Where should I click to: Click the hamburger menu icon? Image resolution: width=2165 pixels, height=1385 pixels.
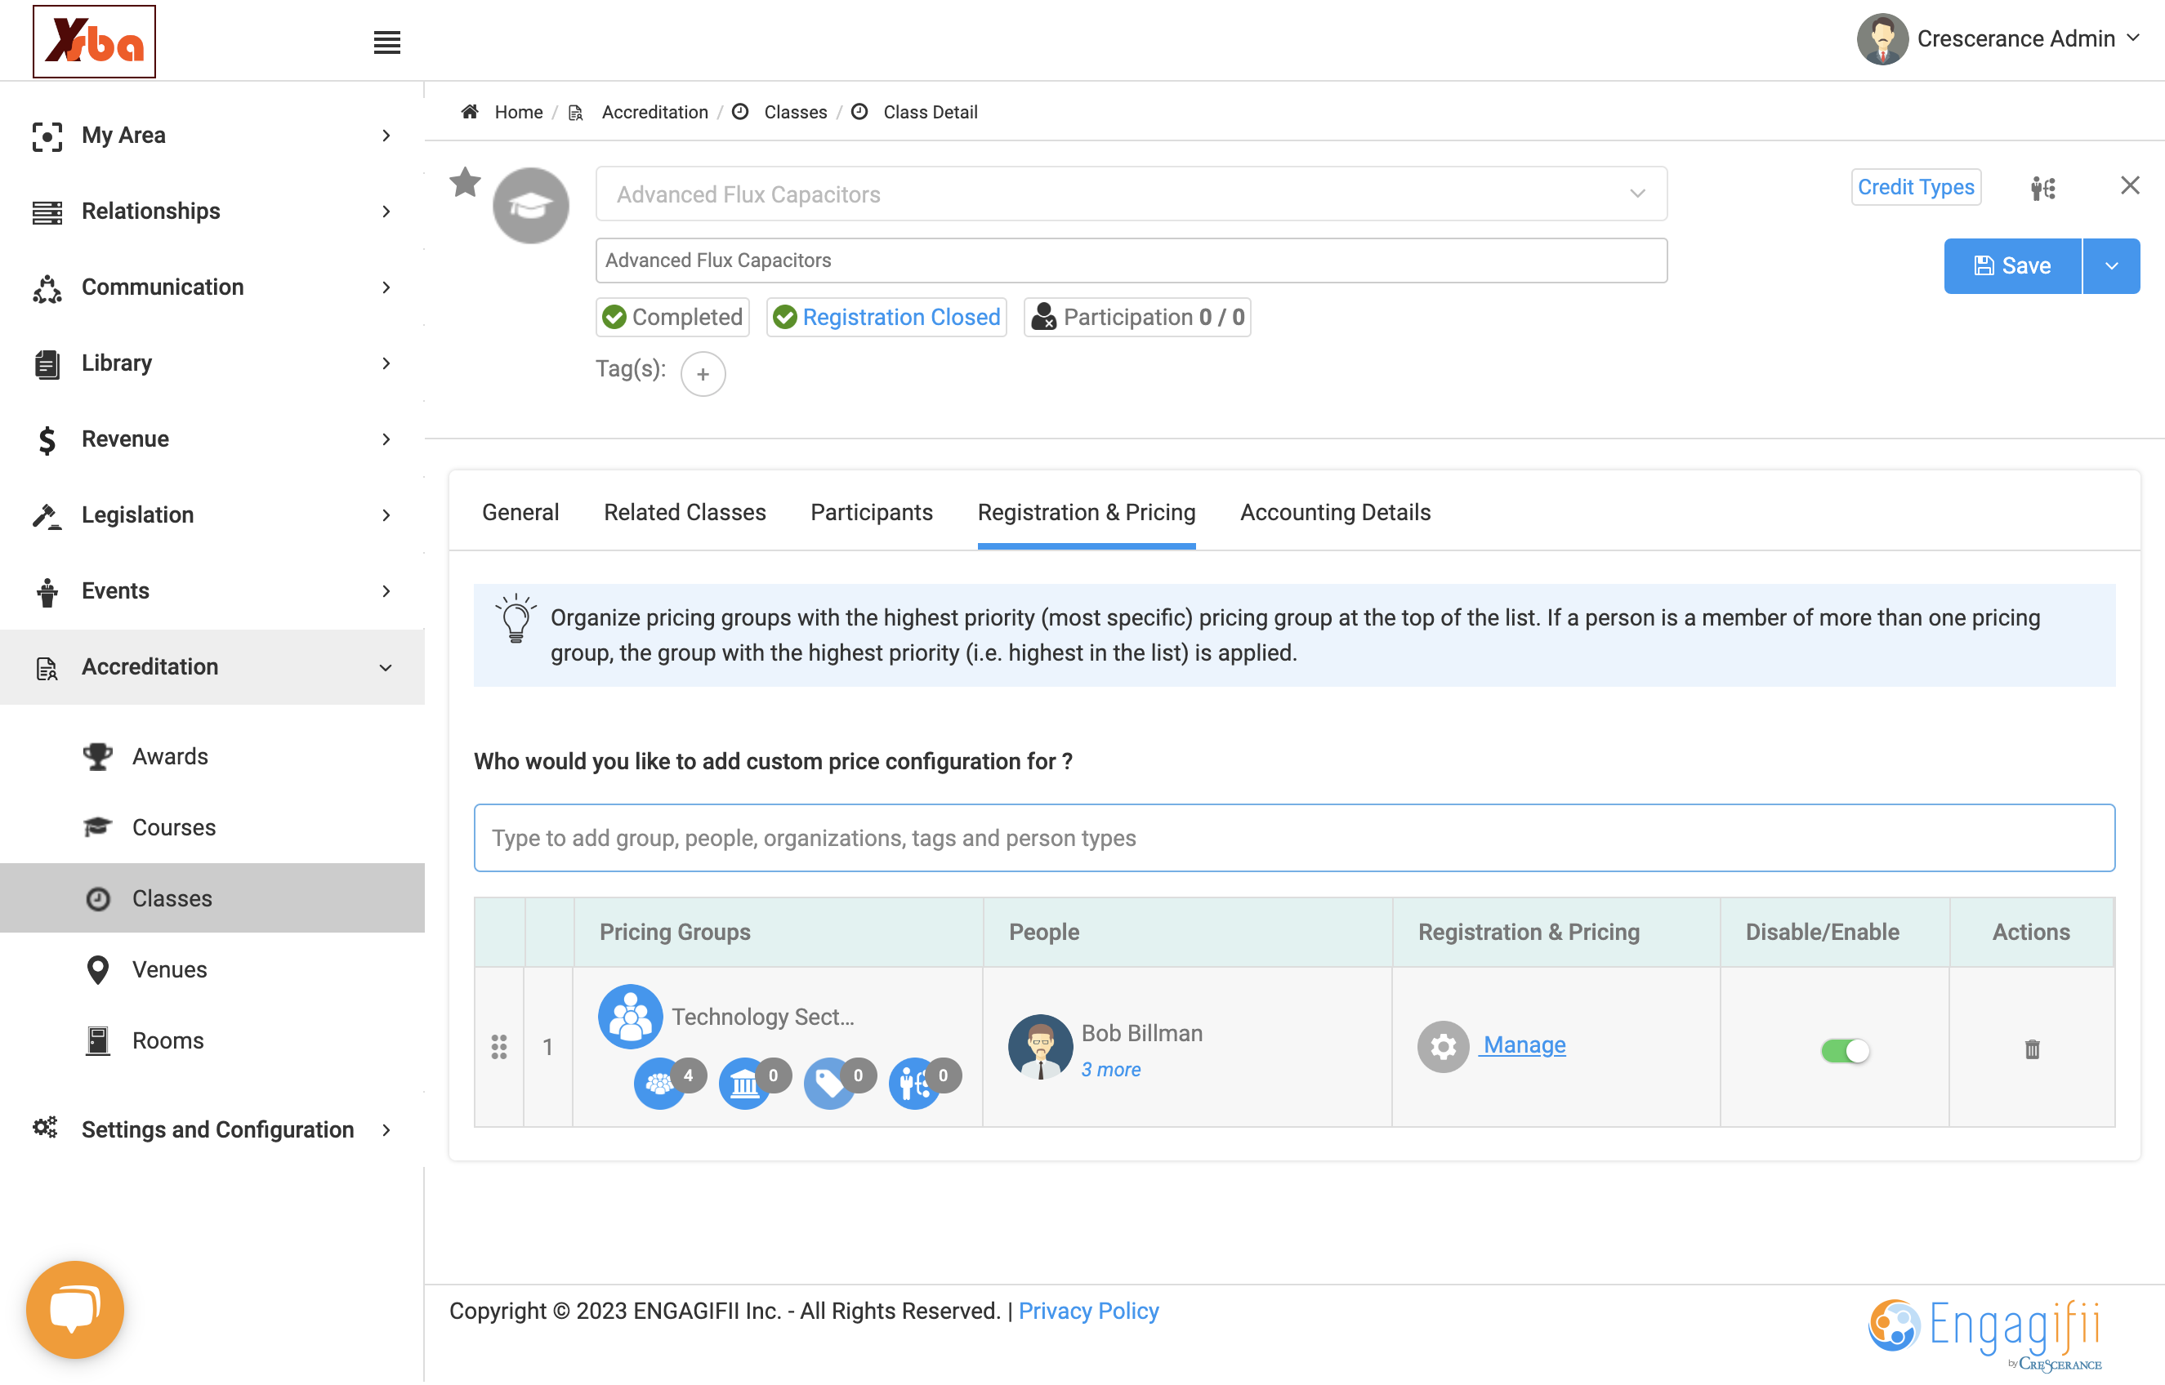386,42
